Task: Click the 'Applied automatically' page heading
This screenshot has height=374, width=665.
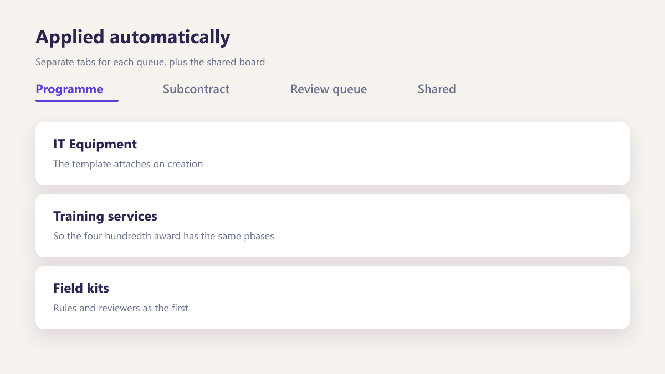Action: 133,37
